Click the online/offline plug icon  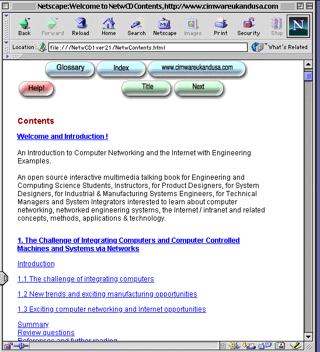[x=21, y=346]
